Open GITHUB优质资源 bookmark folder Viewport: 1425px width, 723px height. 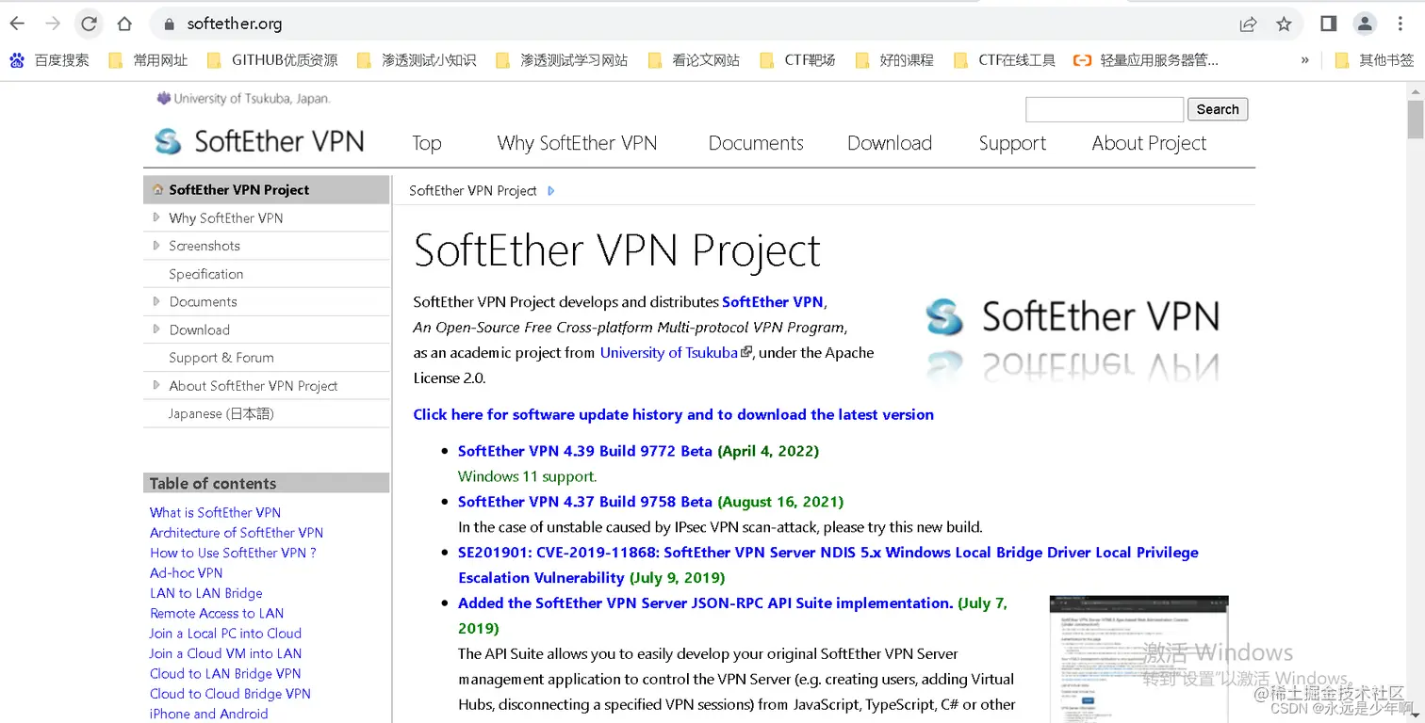pos(272,60)
